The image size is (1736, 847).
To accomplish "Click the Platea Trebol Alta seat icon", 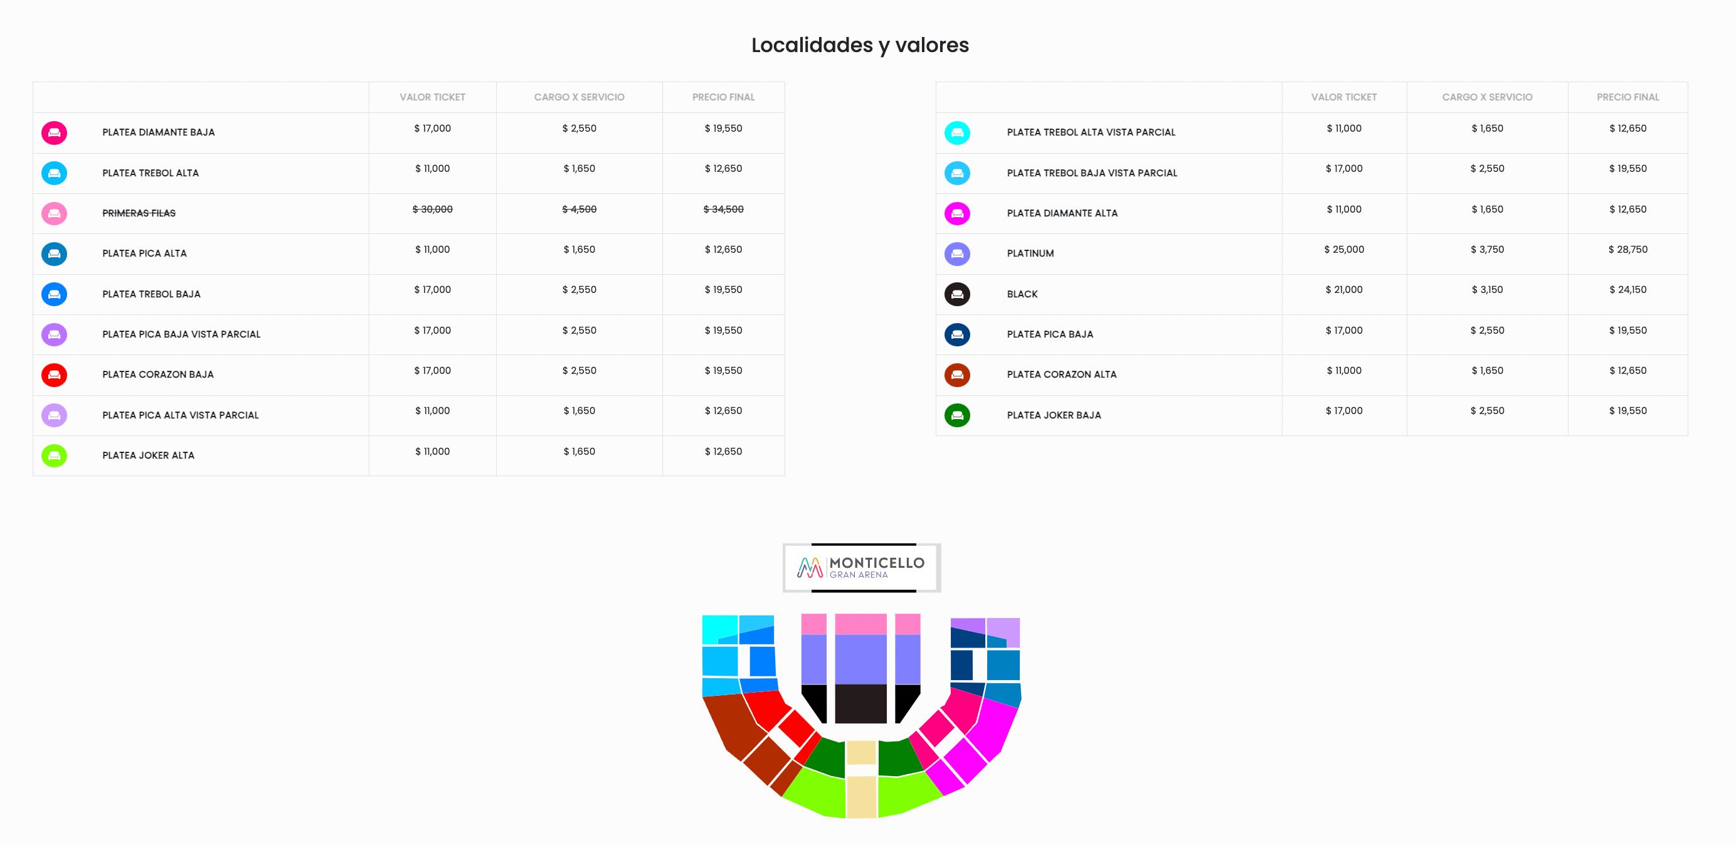I will coord(54,173).
